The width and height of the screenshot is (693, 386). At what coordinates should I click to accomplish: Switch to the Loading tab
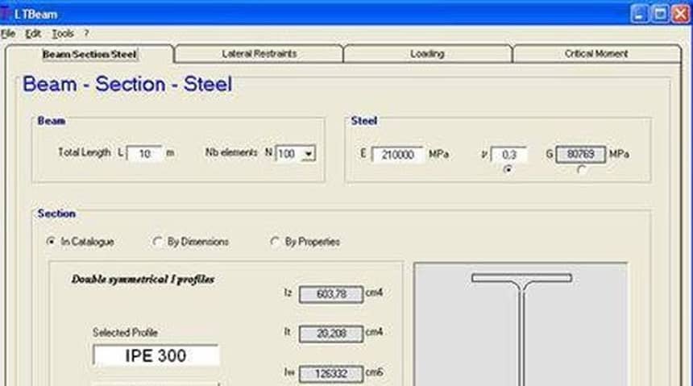[x=427, y=54]
